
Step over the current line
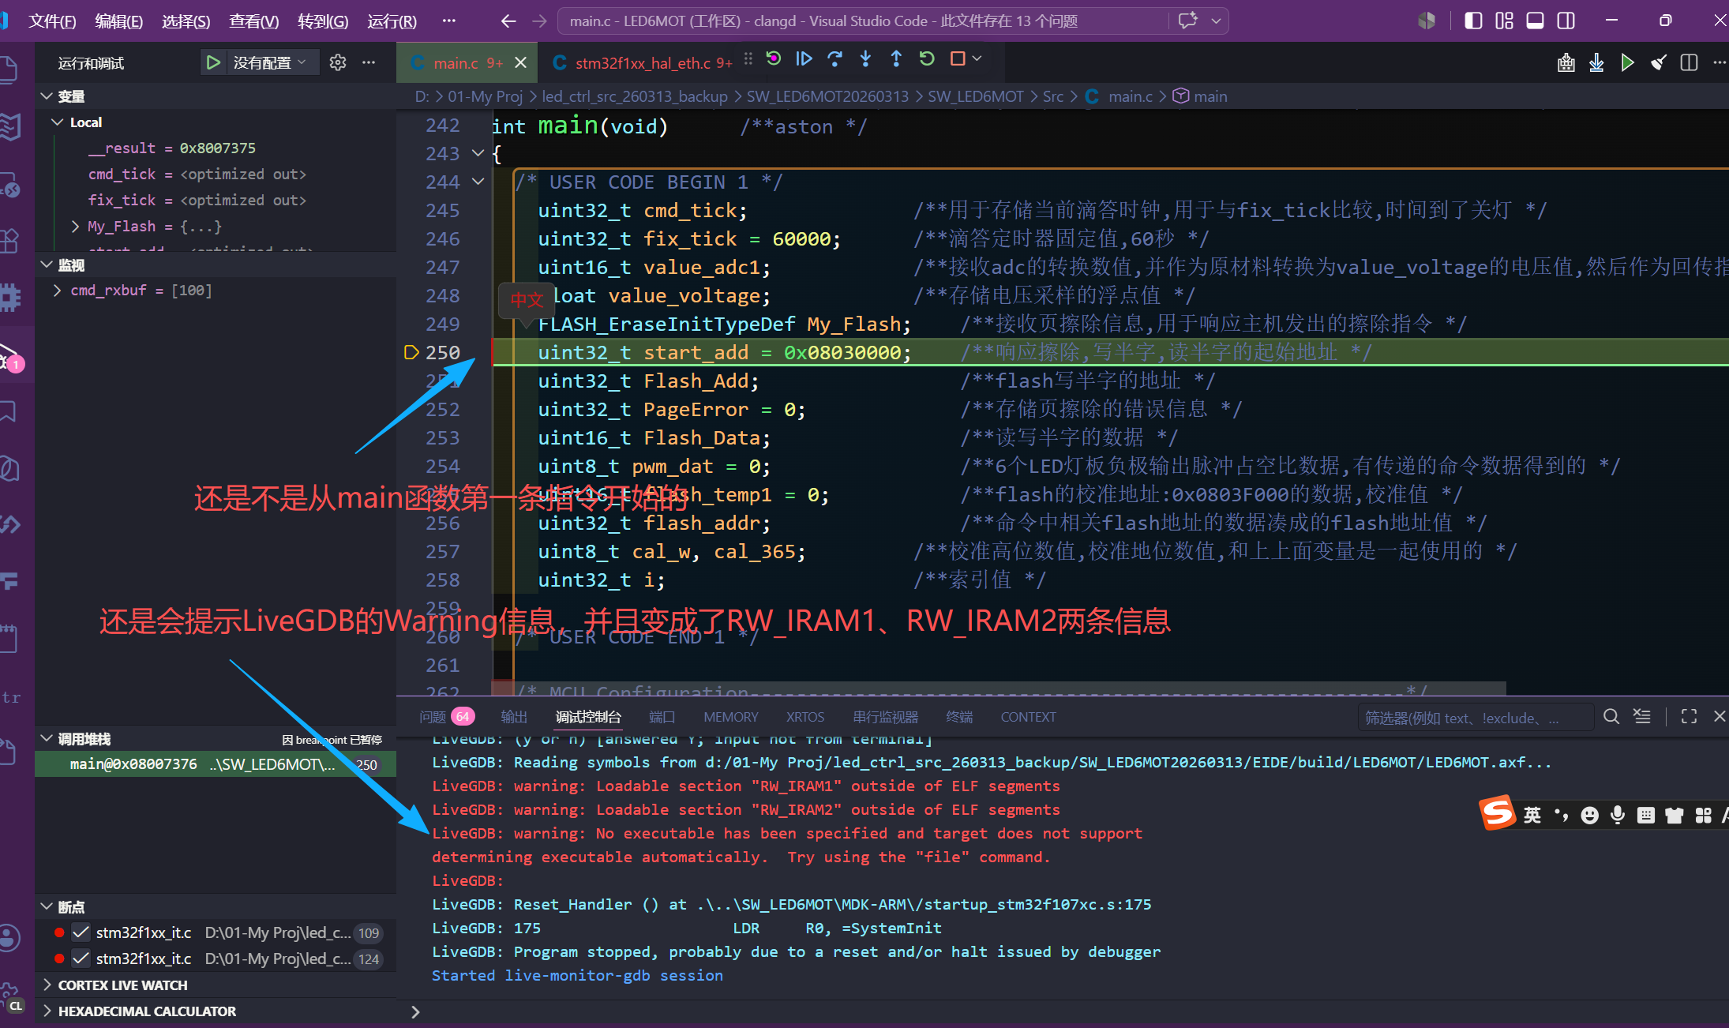(x=835, y=59)
